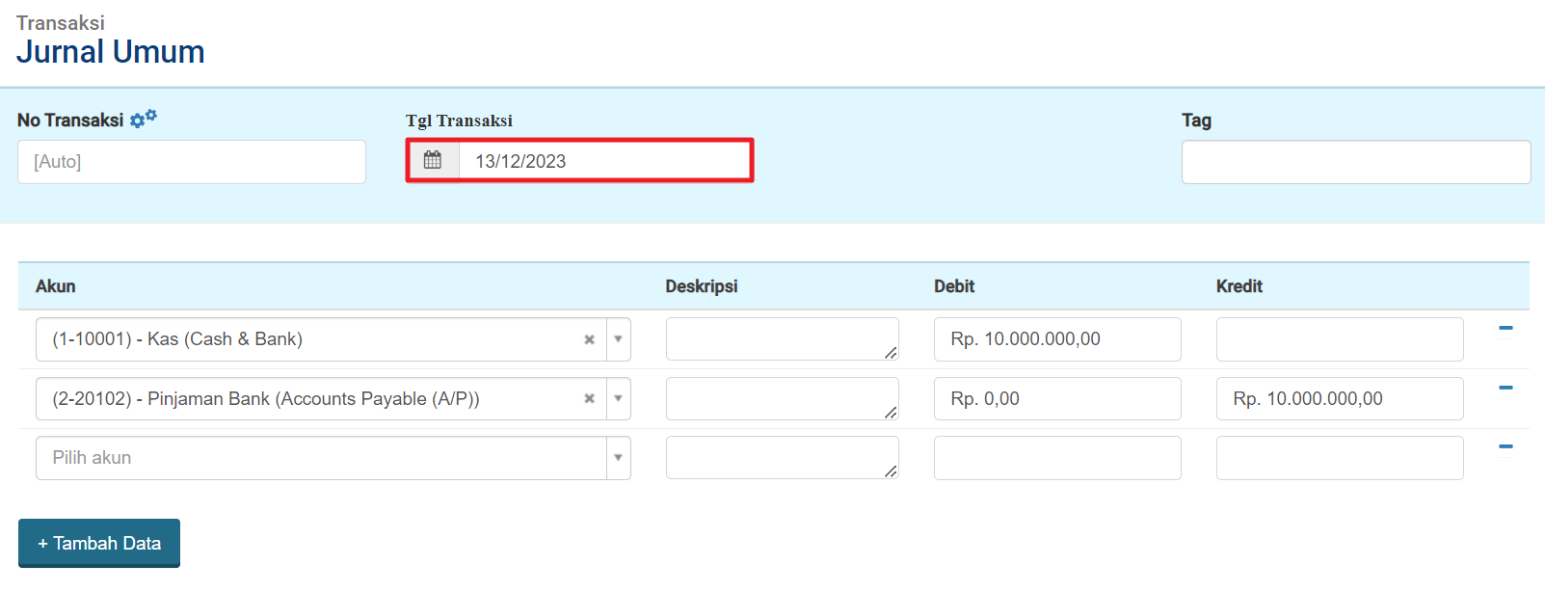Remove the Kas row using minus icon
This screenshot has height=592, width=1545.
point(1505,329)
